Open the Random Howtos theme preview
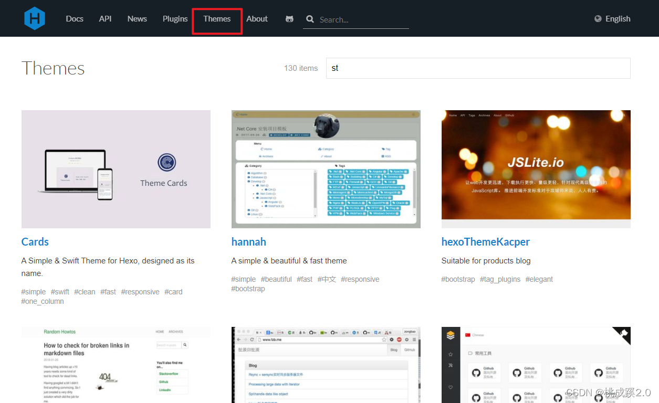659x403 pixels. point(116,365)
